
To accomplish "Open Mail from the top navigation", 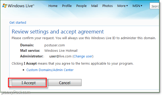I will [x=94, y=6].
